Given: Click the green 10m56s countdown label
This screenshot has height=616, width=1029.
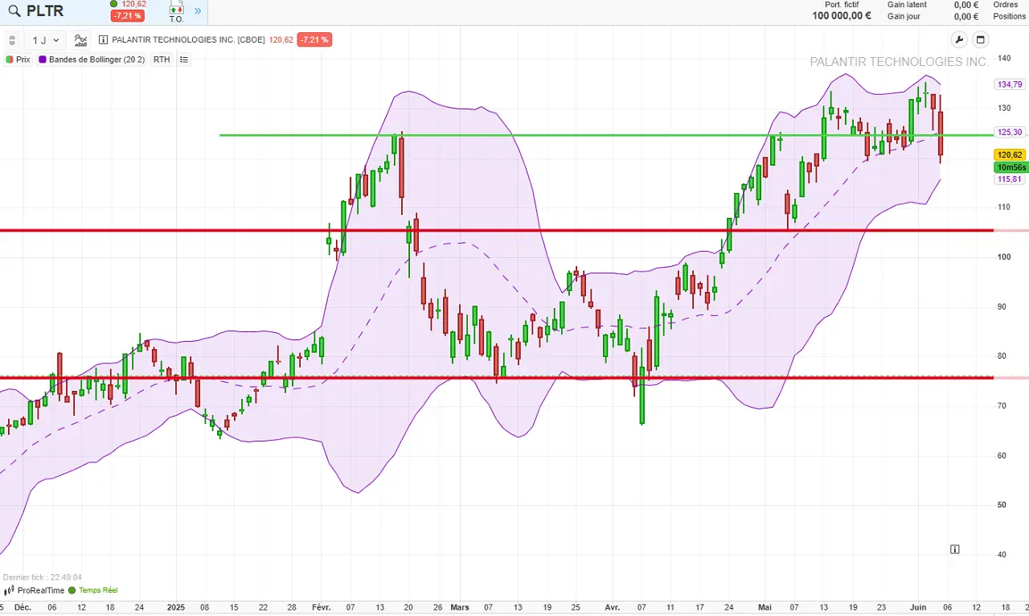Looking at the screenshot, I should click(x=1011, y=167).
